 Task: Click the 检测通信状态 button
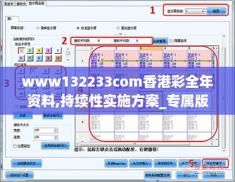[26, 164]
